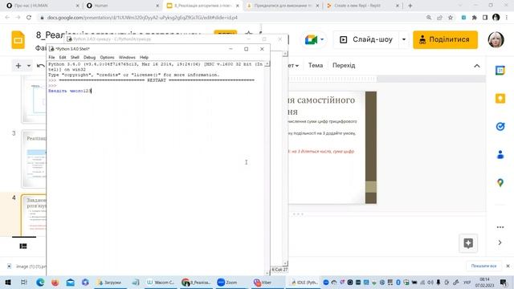
Task: Open the notification center icon
Action: pyautogui.click(x=504, y=283)
